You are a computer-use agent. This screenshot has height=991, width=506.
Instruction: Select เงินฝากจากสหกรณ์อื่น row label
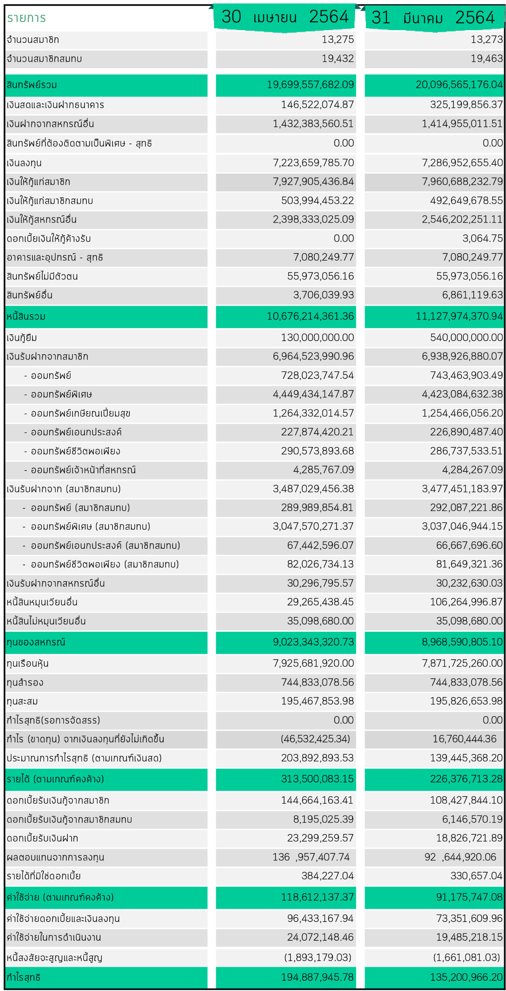(x=51, y=124)
